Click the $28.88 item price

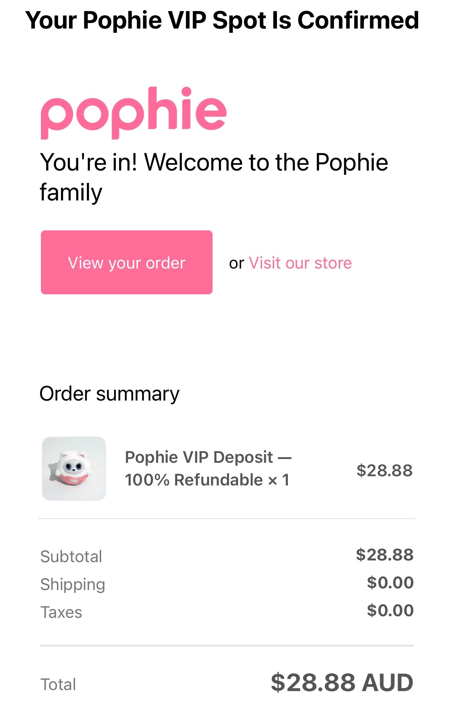click(x=385, y=471)
